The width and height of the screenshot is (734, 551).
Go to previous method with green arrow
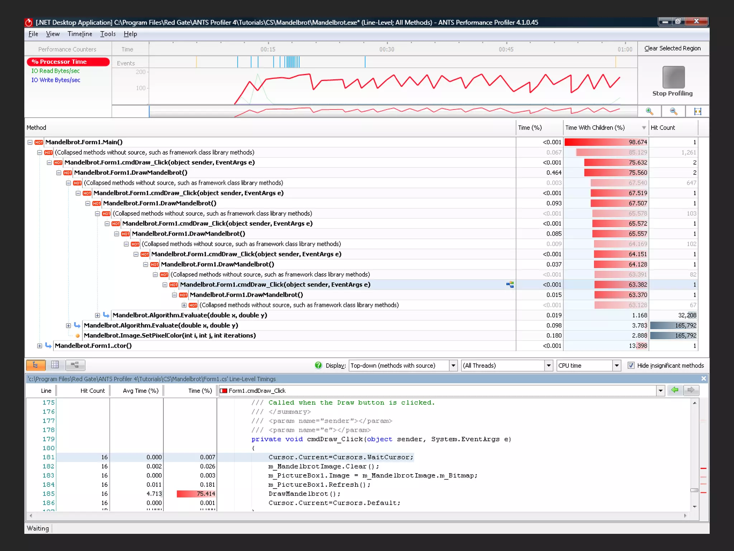[675, 390]
